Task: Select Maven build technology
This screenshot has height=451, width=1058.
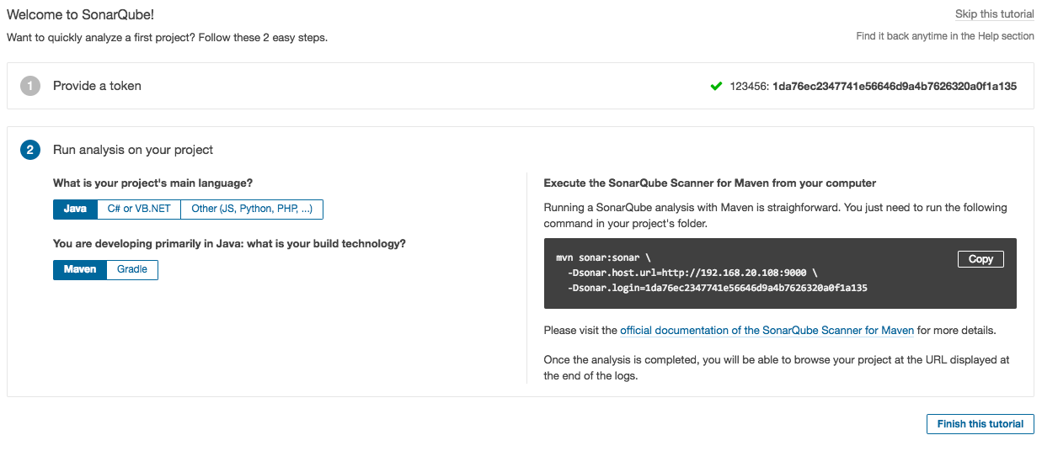Action: [x=80, y=269]
